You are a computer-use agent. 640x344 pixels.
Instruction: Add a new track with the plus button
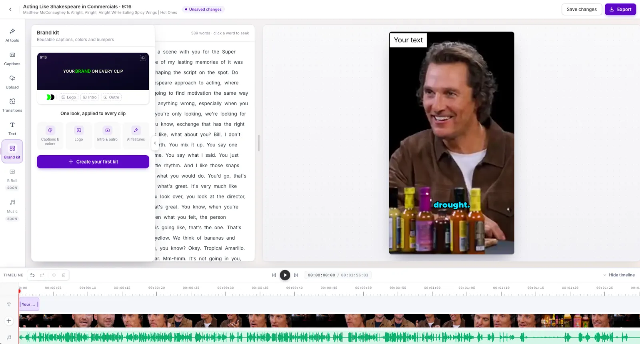click(9, 321)
